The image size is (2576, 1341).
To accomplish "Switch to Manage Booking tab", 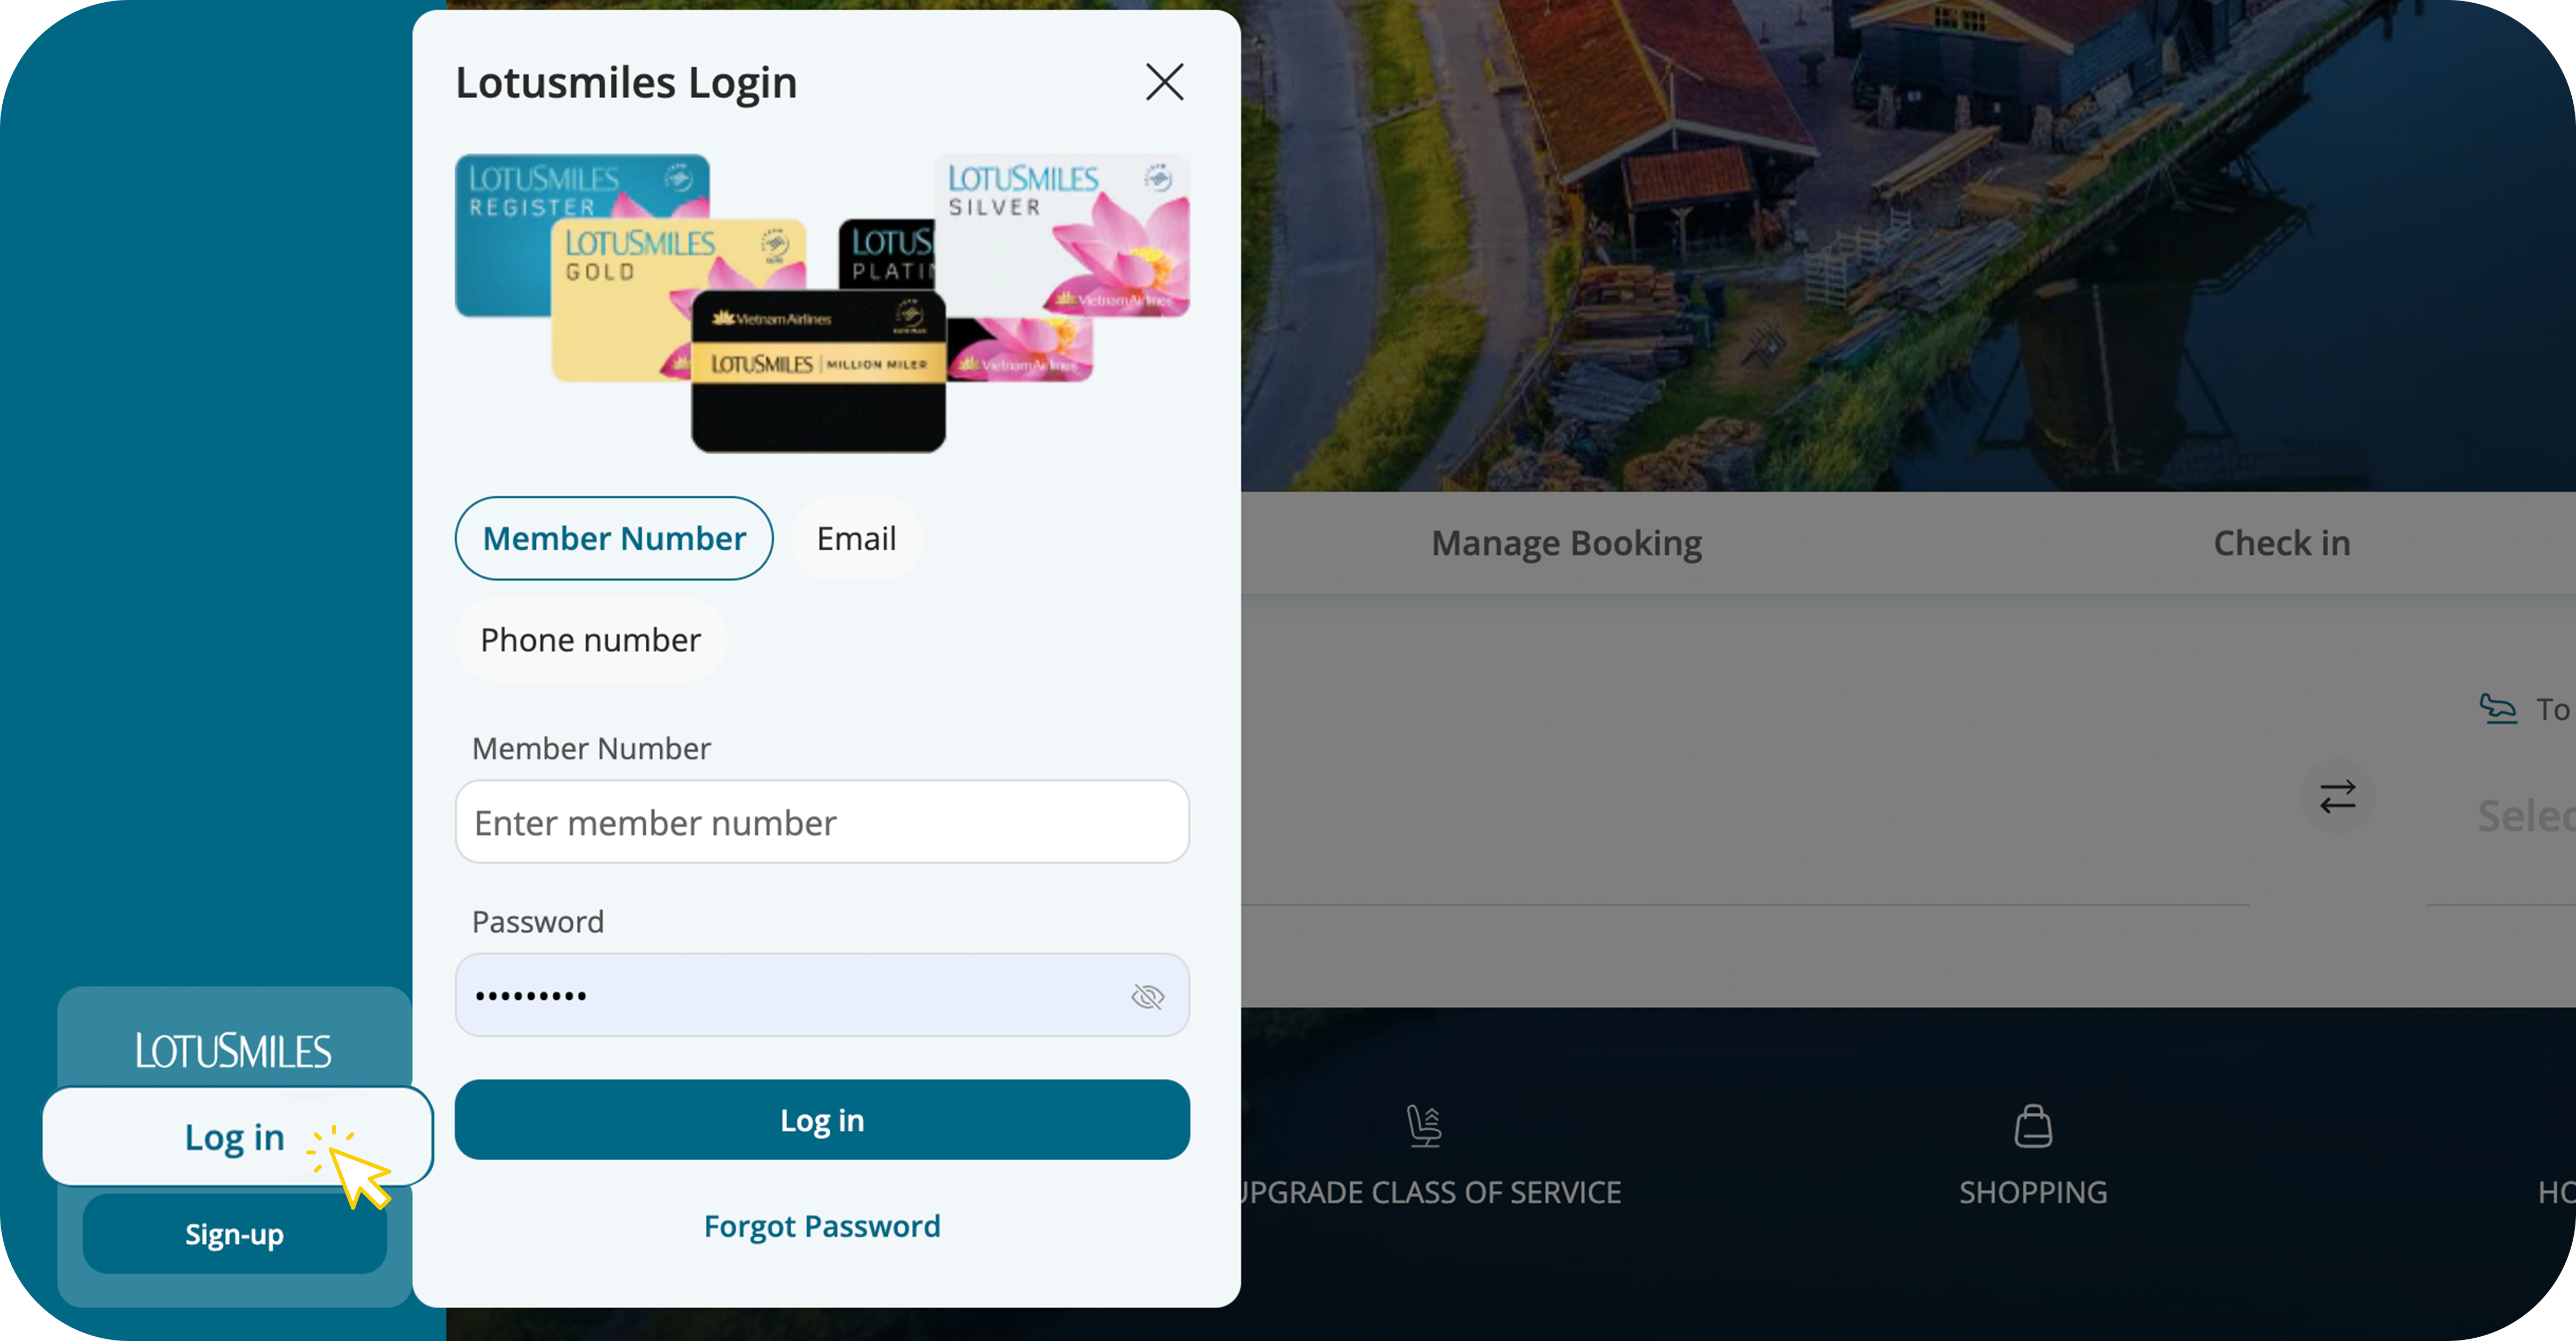I will 1566,543.
